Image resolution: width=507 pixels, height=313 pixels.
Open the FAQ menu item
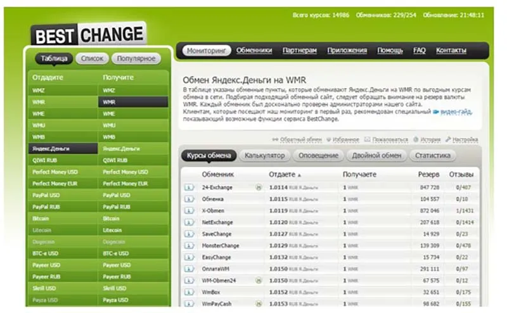point(420,51)
